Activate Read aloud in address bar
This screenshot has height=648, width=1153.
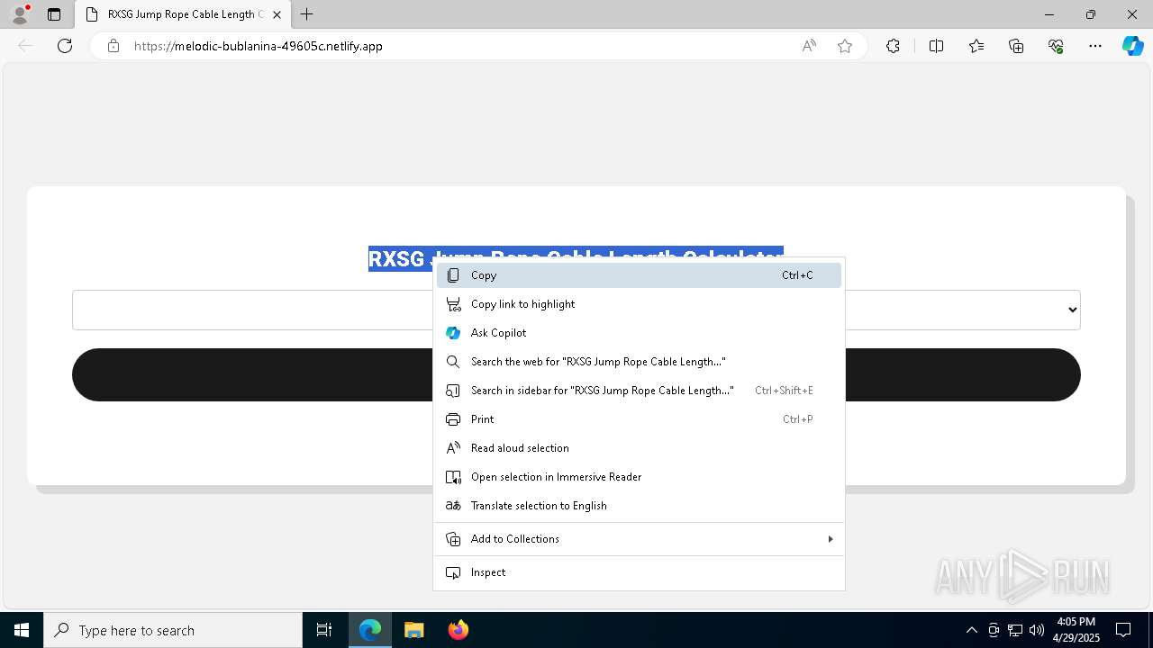coord(809,46)
